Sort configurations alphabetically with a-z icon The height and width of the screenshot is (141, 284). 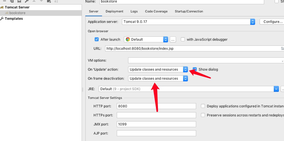56,1
